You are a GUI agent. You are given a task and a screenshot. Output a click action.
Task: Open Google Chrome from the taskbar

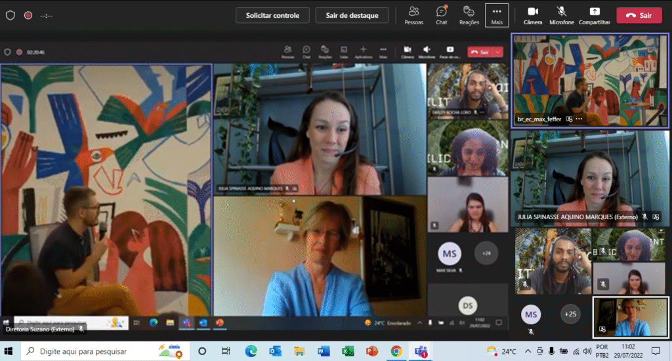coord(396,351)
